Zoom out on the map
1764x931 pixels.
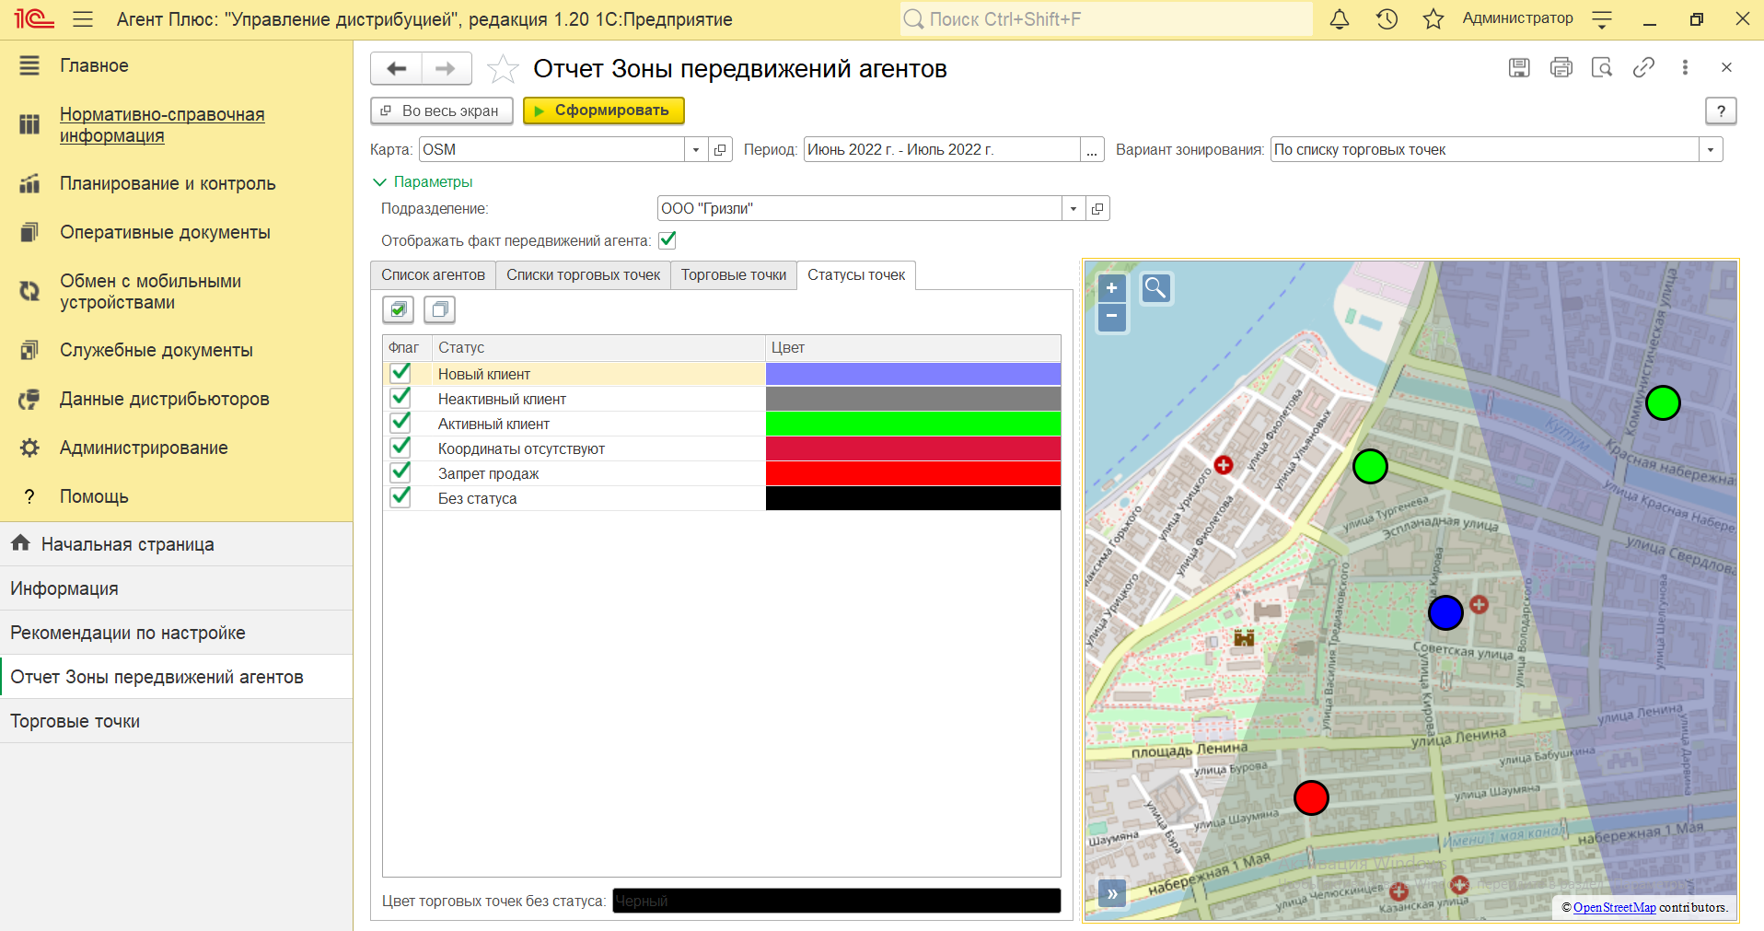tap(1112, 316)
